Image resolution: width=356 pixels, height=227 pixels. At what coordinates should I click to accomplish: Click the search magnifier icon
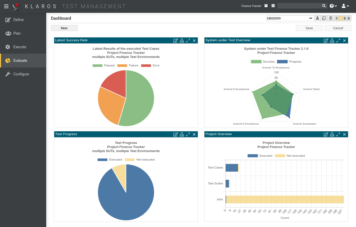click(324, 6)
